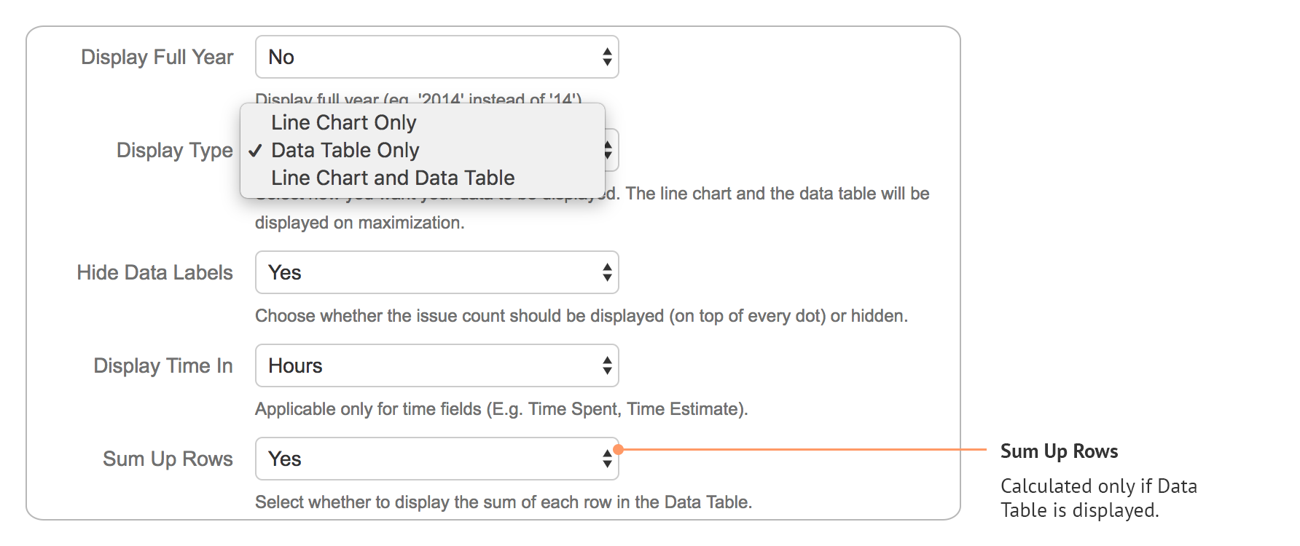Viewport: 1300px width, 546px height.
Task: Open the Display Time In dropdown
Action: click(436, 365)
